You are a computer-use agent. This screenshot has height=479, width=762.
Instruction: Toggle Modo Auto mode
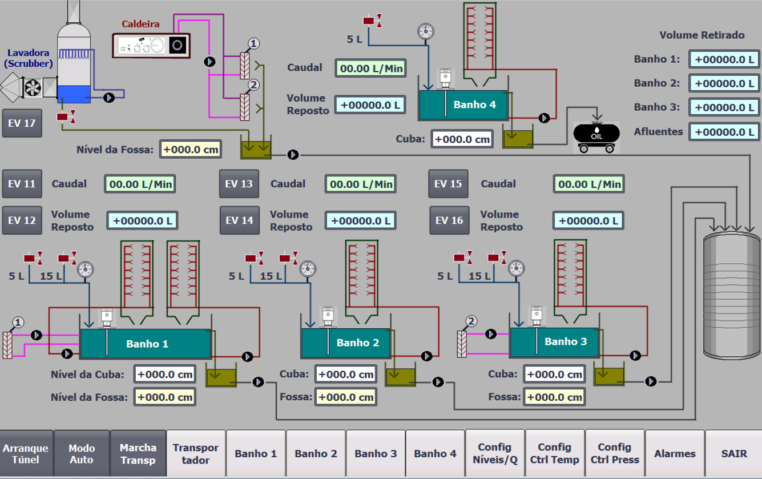tap(82, 454)
